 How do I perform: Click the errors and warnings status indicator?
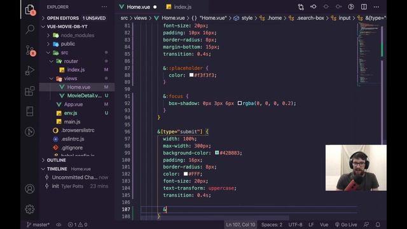(x=78, y=225)
